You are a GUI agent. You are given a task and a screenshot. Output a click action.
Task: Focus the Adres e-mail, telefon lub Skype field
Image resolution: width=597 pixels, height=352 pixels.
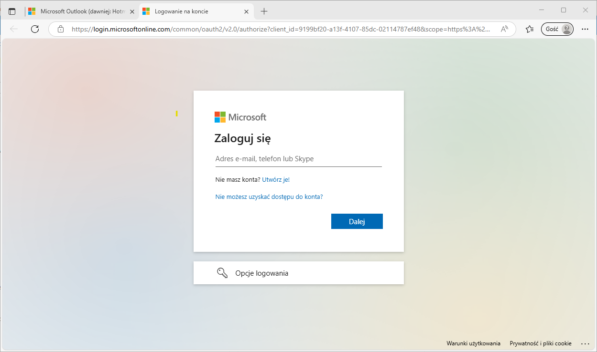pos(299,159)
